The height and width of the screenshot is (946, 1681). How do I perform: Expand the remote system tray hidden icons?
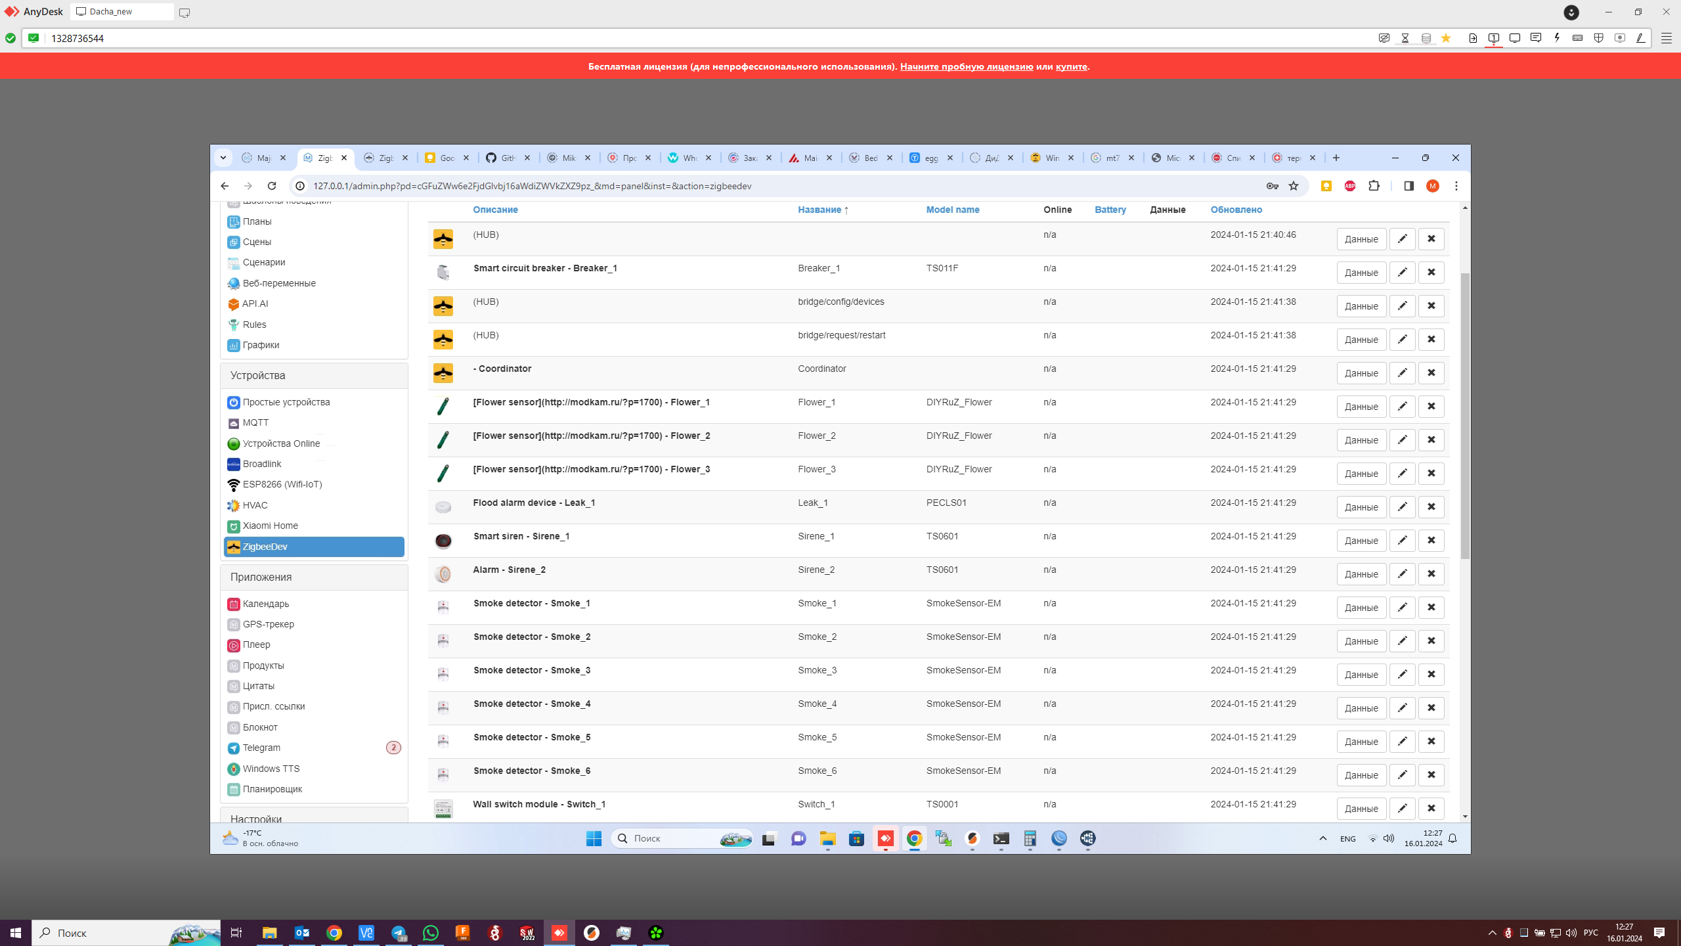[x=1322, y=838]
